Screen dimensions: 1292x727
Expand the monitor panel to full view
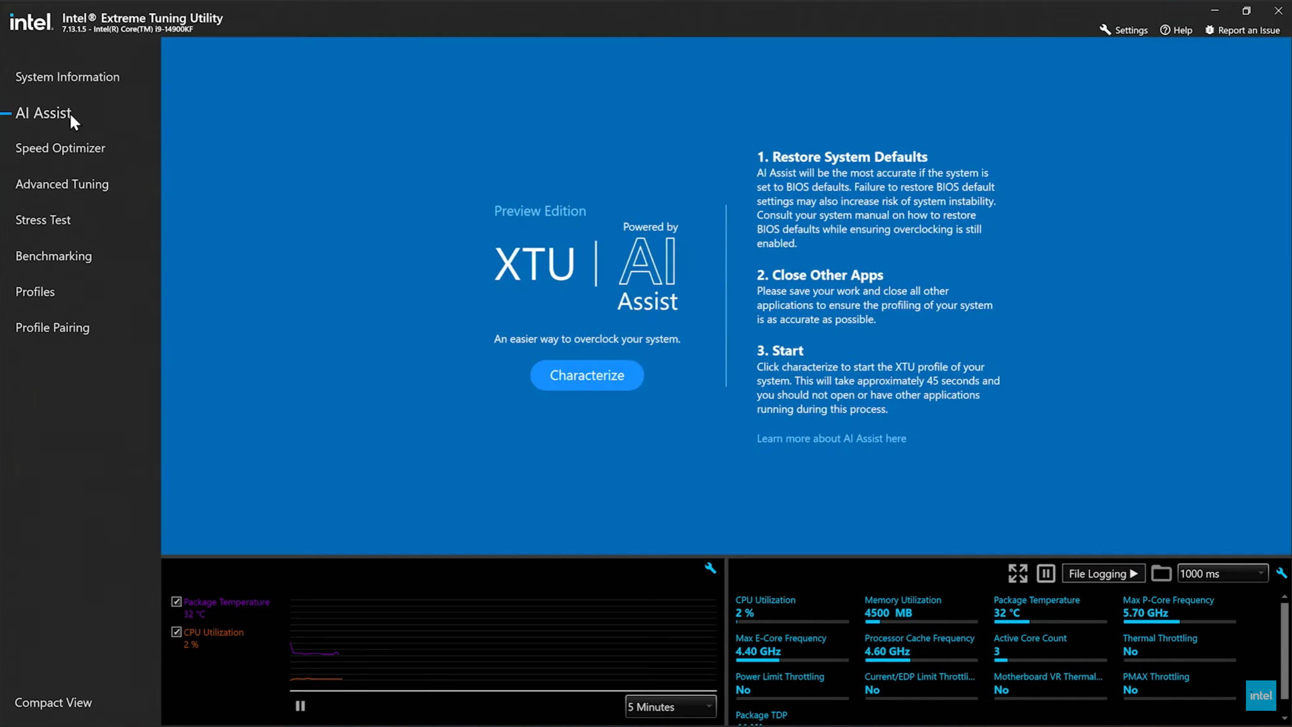pos(1018,574)
